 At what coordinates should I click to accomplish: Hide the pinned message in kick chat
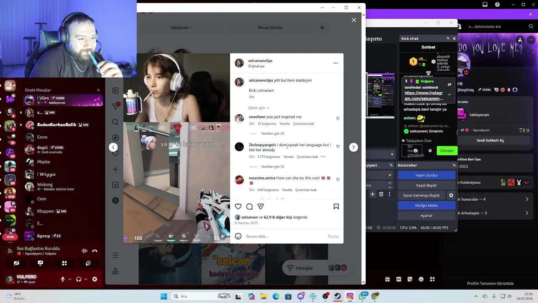tap(449, 84)
